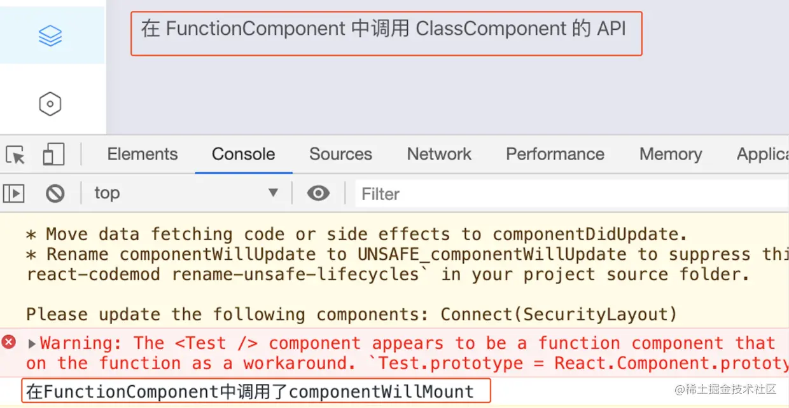Toggle the device toolbar icon
789x408 pixels.
[53, 154]
